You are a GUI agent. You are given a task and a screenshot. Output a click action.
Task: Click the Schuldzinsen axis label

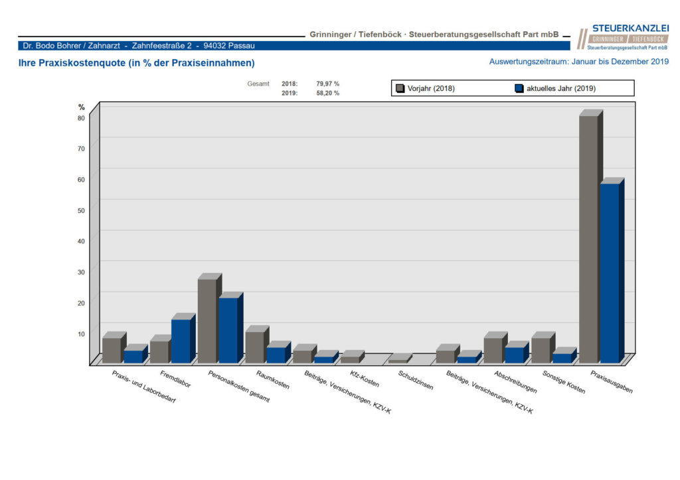(x=416, y=380)
